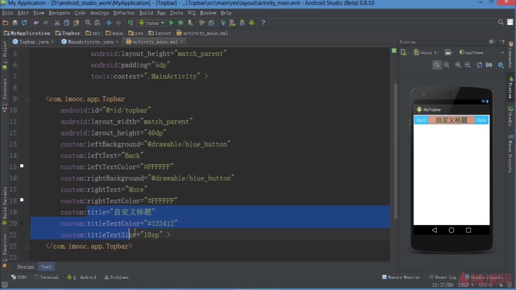Open the UTF-8 encoding selector
The height and width of the screenshot is (290, 516).
coord(485,284)
